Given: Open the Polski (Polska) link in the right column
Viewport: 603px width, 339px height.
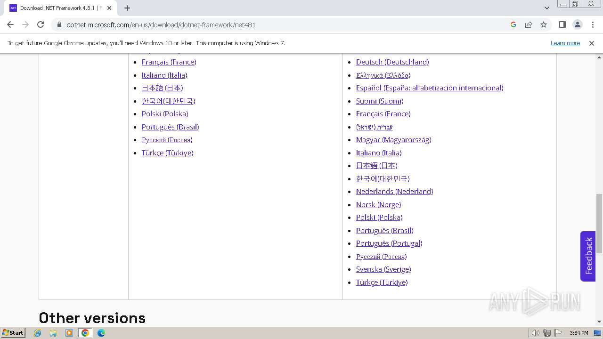Looking at the screenshot, I should click(379, 218).
